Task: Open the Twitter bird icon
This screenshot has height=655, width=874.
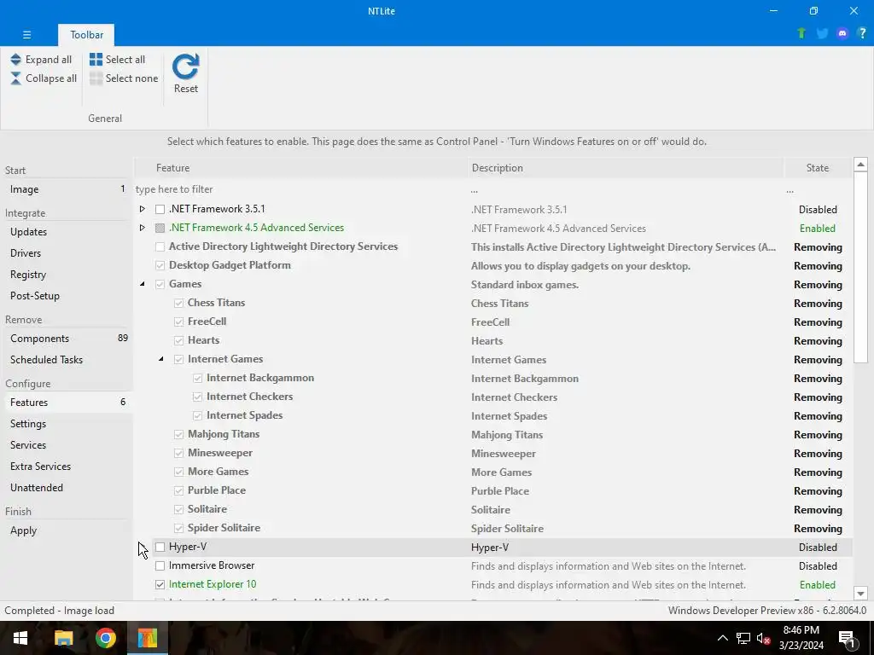Action: point(822,33)
